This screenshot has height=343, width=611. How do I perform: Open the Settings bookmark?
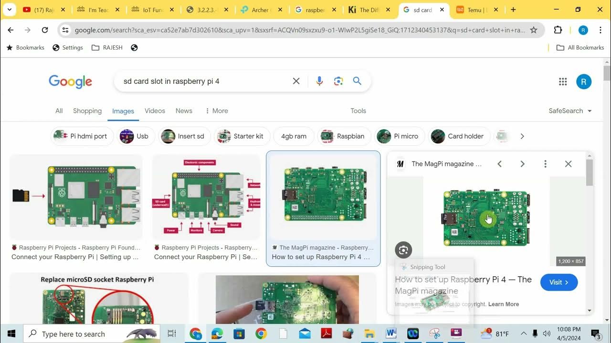[67, 48]
